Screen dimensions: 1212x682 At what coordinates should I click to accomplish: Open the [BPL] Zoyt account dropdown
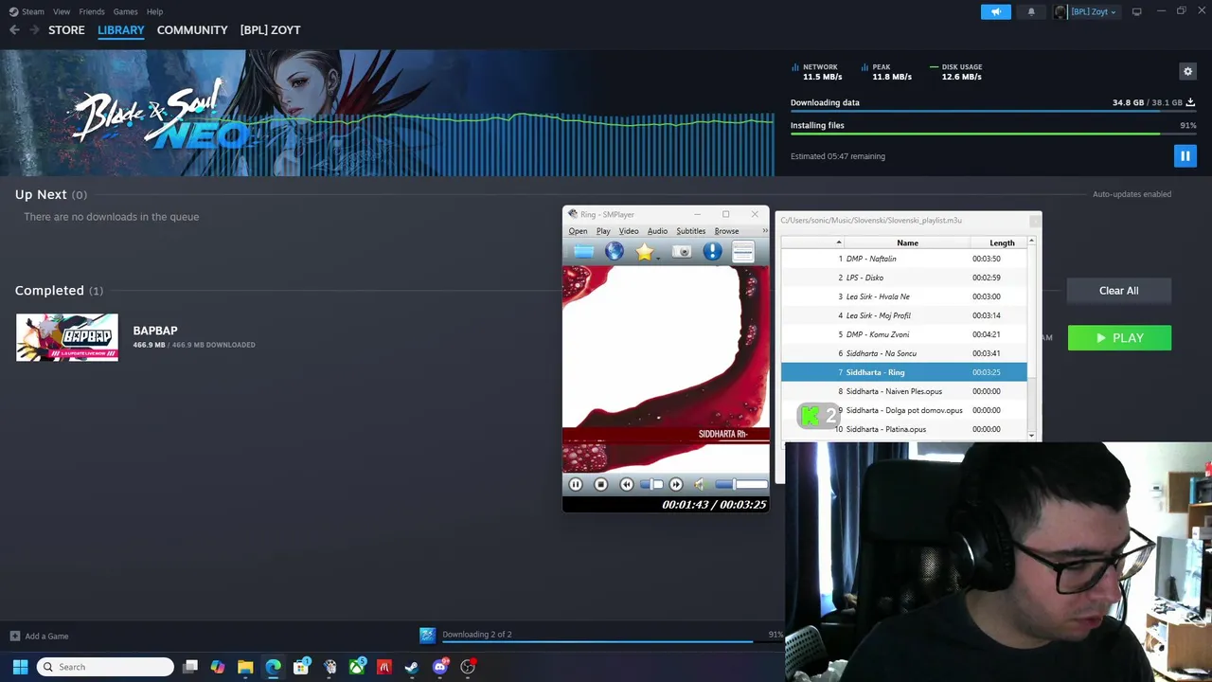[1093, 11]
